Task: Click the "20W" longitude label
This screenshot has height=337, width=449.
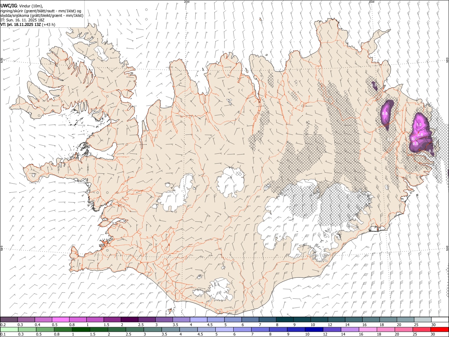Action: 187,2
